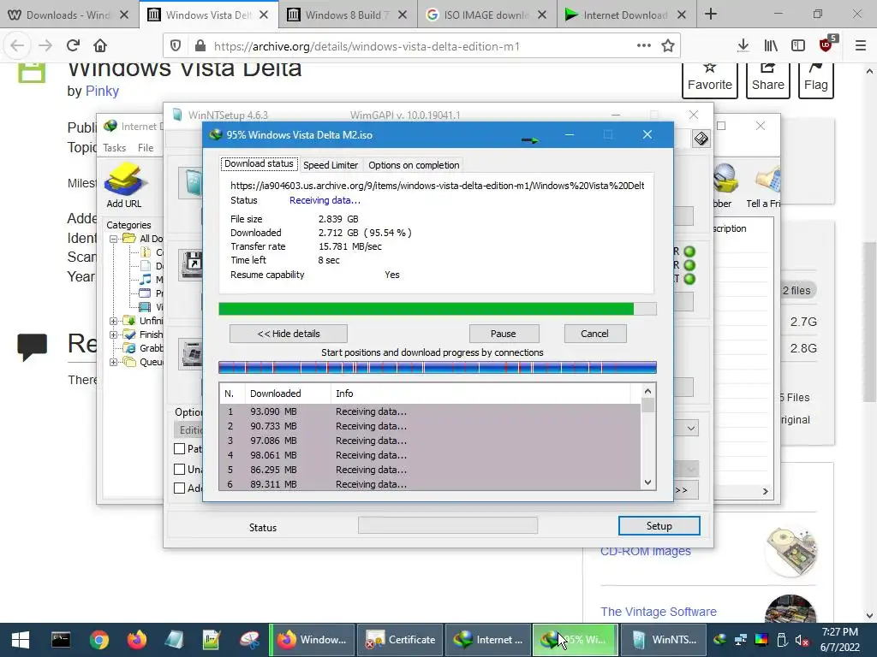
Task: Click the Firefox address bar URL
Action: point(367,46)
